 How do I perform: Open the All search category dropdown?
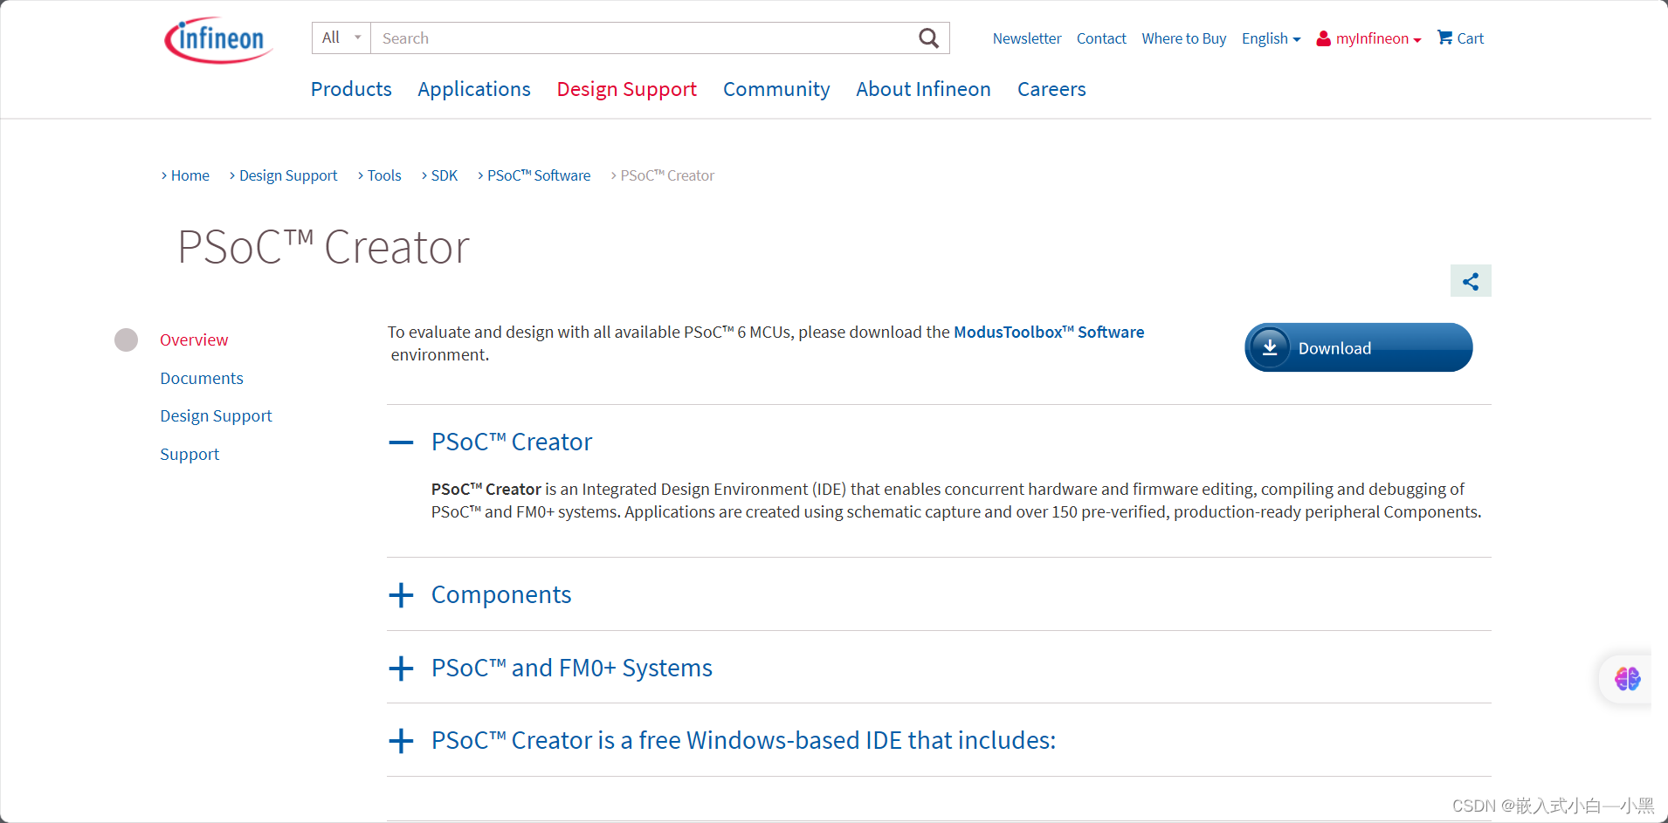click(x=341, y=38)
